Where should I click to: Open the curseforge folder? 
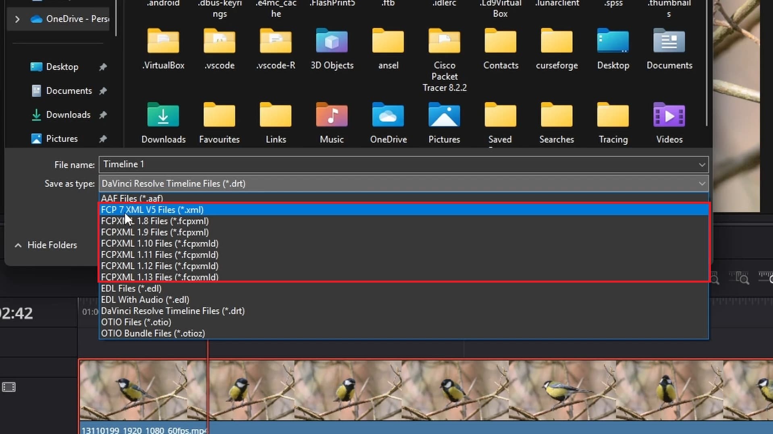(557, 49)
